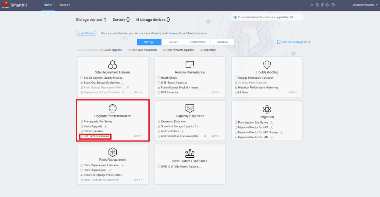Switch language using the 中 icon
Image resolution: width=380 pixels, height=197 pixels.
(x=312, y=5)
